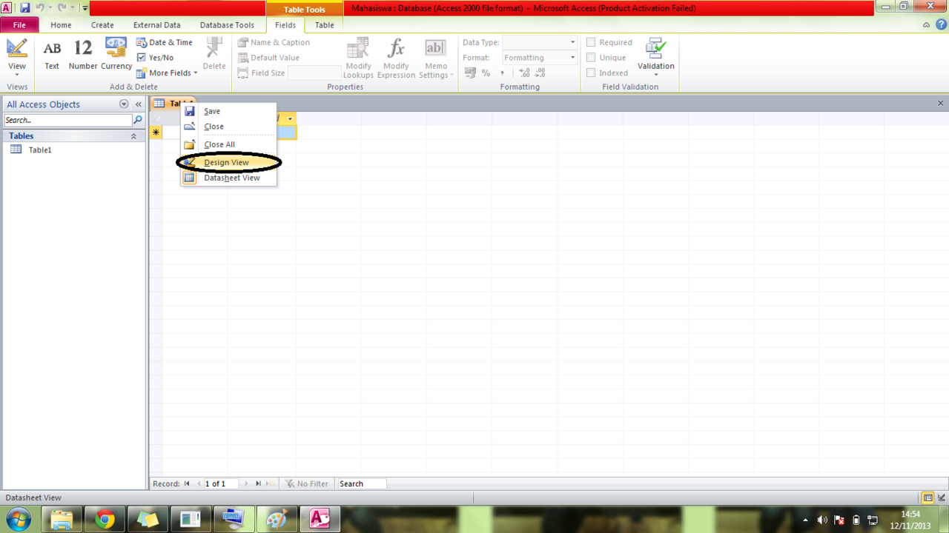Open Windows Explorer from the taskbar
This screenshot has width=949, height=533.
pyautogui.click(x=62, y=520)
